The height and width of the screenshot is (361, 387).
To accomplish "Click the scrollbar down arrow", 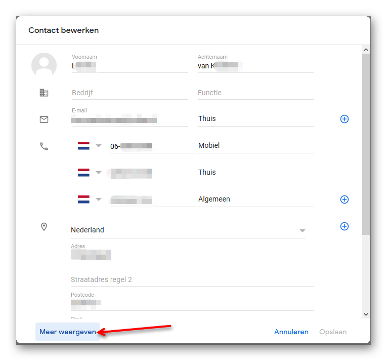I will click(366, 314).
